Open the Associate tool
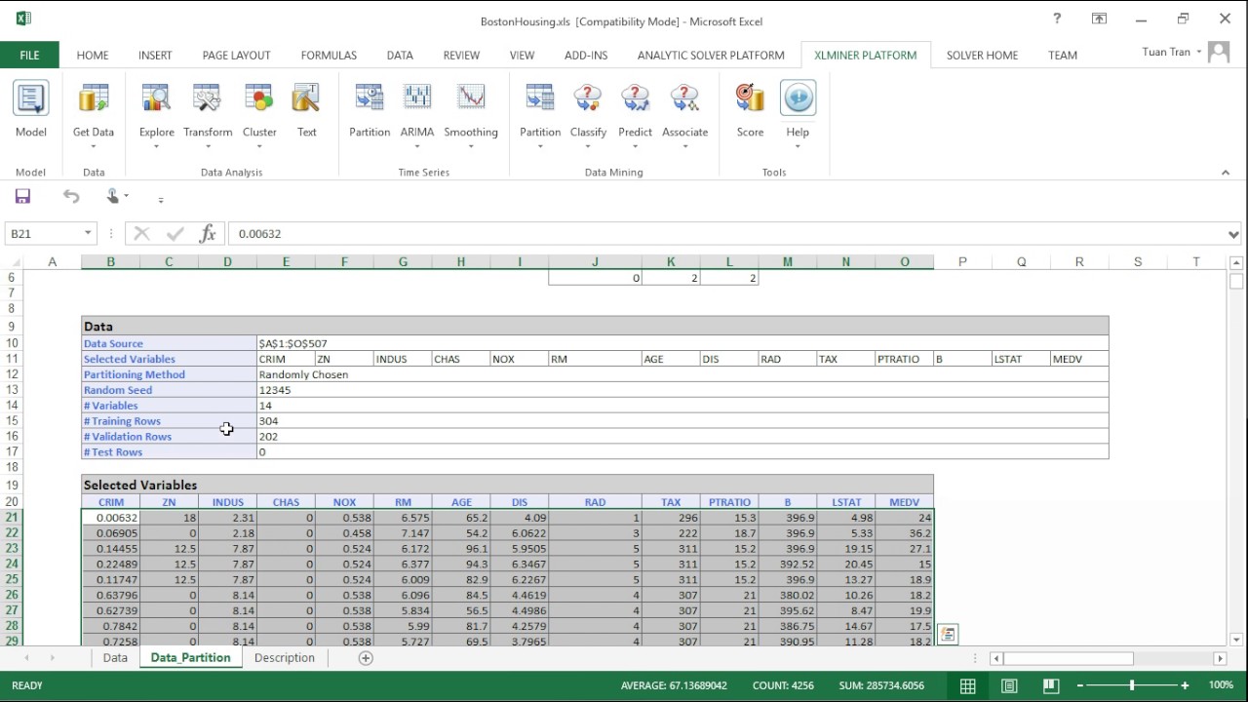This screenshot has width=1248, height=702. tap(684, 115)
